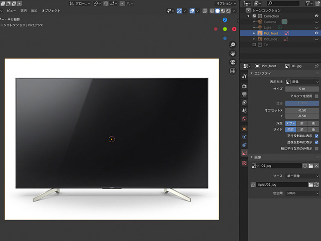Viewport: 321px width, 241px height.
Task: Select Pict_side in the outliner
Action: (270, 39)
